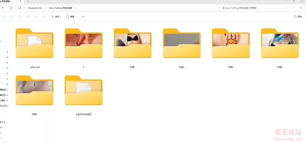The height and width of the screenshot is (143, 306).
Task: Navigate to Elements (G:) breadcrumb
Action: [x=35, y=8]
